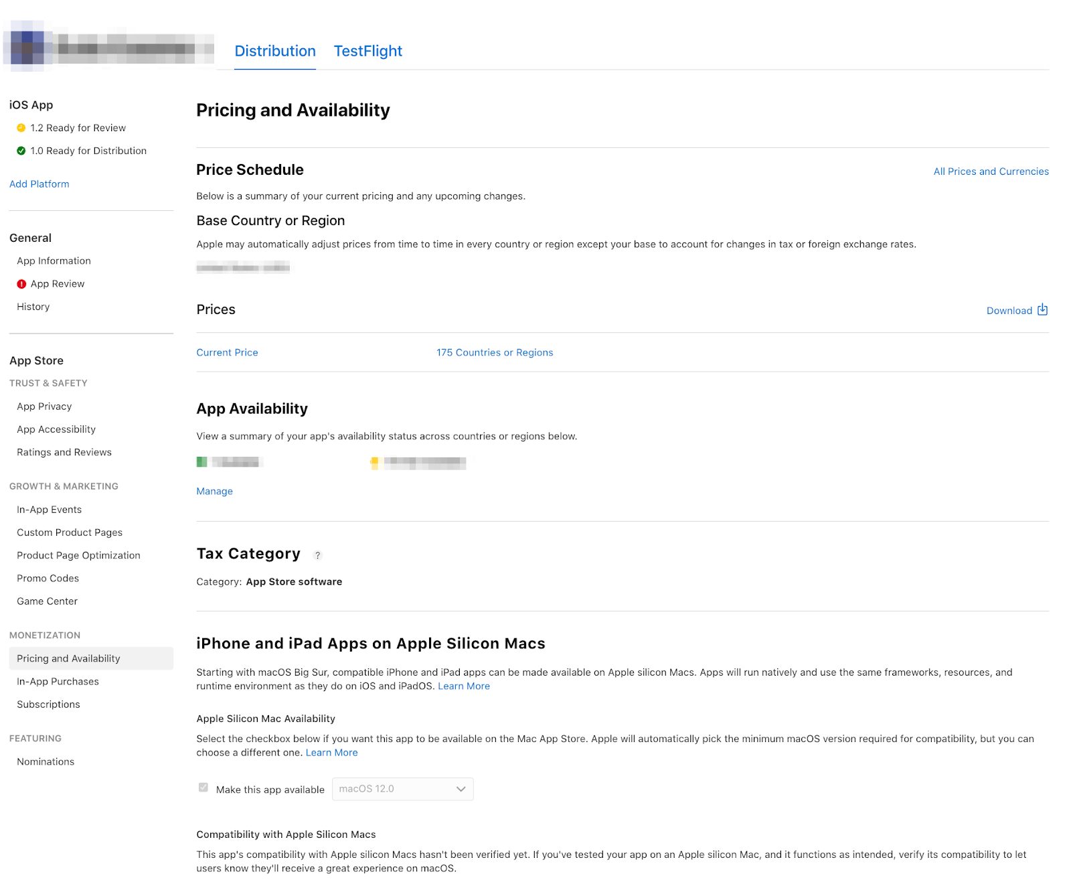Select Pricing and Availability in the sidebar

pos(91,658)
